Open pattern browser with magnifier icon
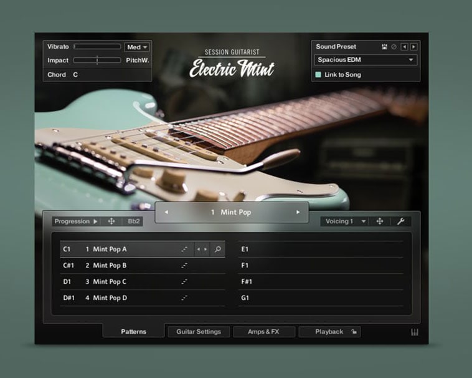Image resolution: width=472 pixels, height=378 pixels. (x=217, y=250)
